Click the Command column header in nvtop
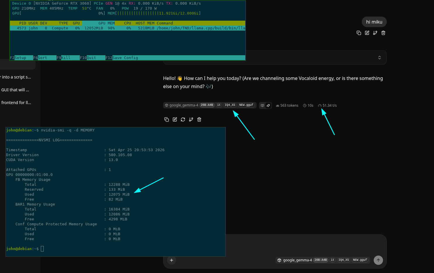This screenshot has width=434, height=273. [165, 23]
